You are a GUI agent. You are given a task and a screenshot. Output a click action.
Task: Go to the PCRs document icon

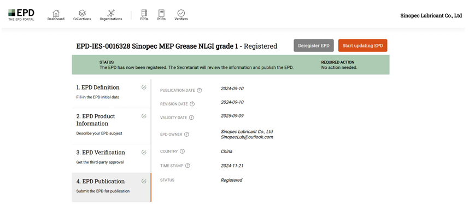pos(161,13)
